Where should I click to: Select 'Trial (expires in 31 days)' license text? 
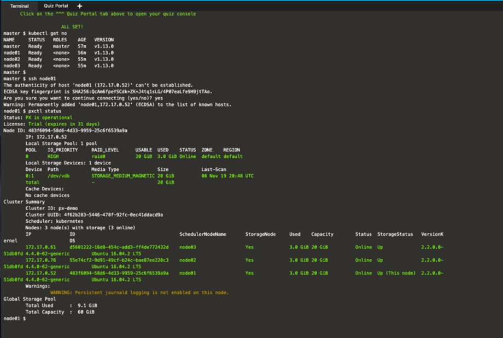tap(64, 124)
